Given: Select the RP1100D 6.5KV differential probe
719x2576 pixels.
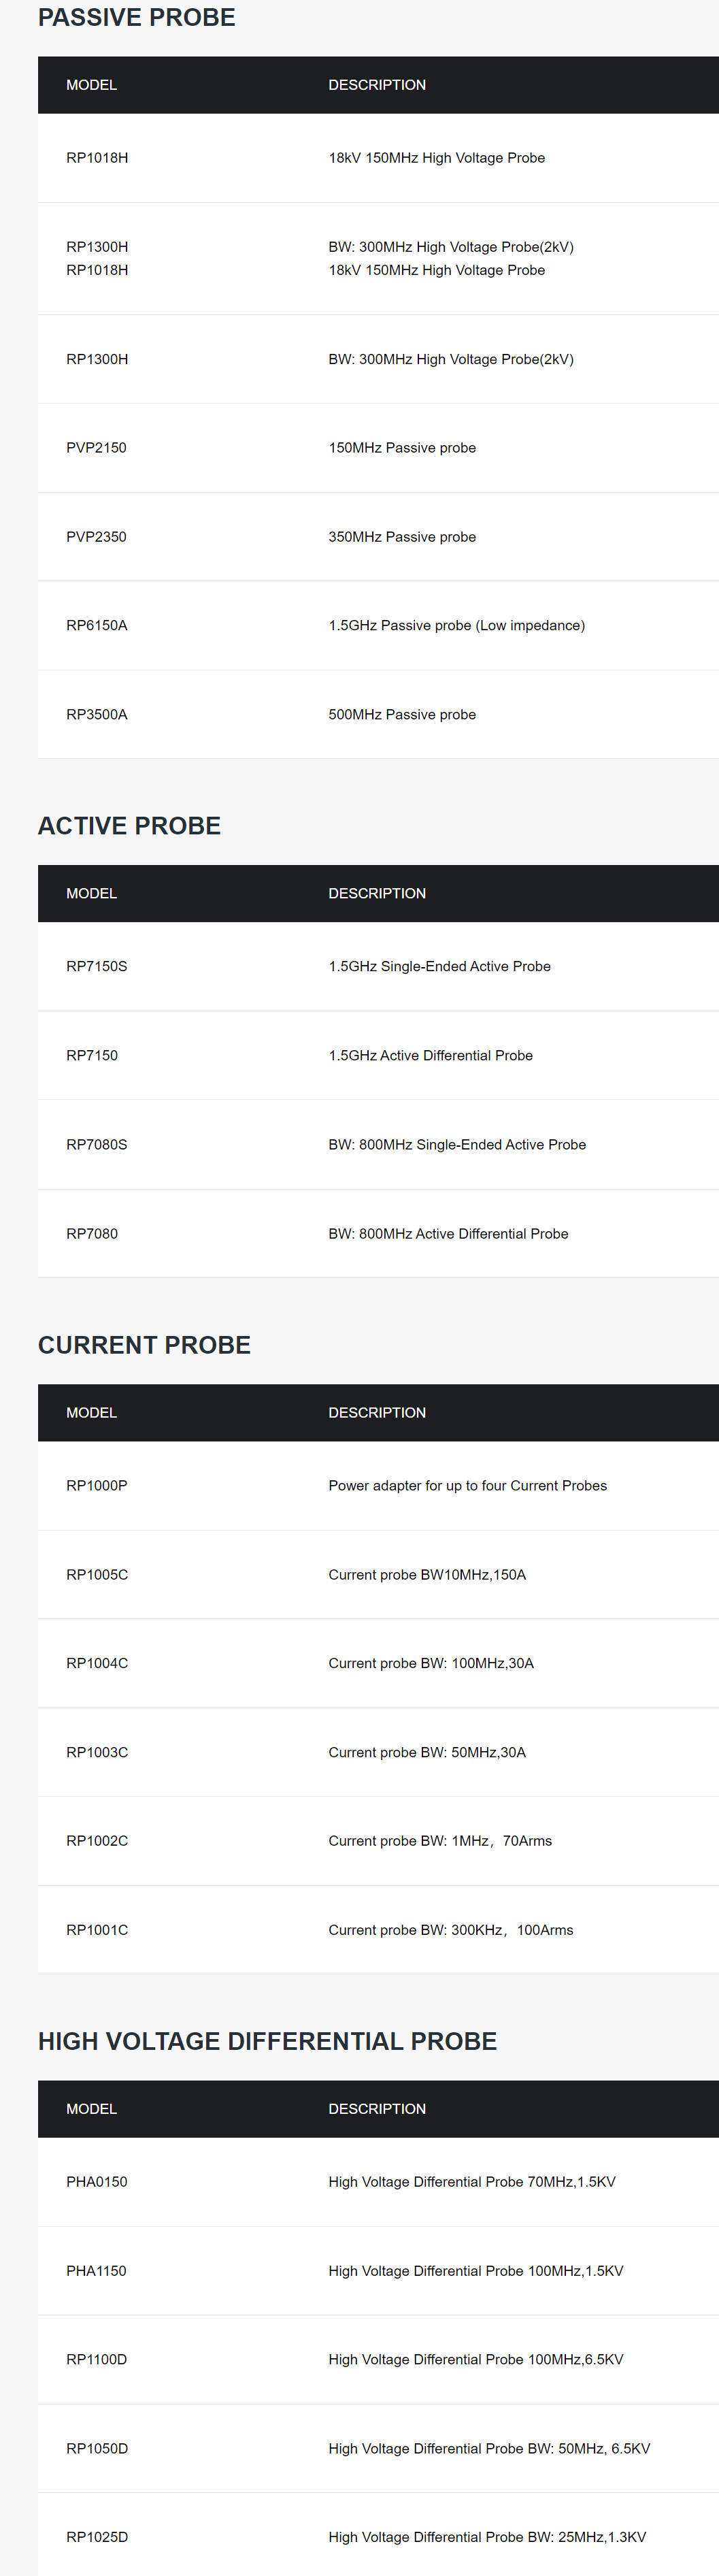Looking at the screenshot, I should [378, 2360].
